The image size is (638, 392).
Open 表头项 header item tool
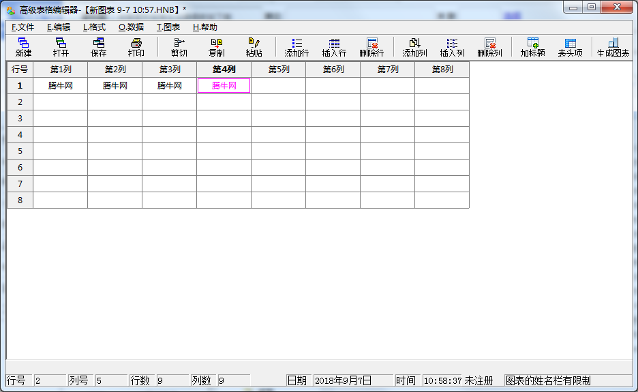pyautogui.click(x=570, y=47)
